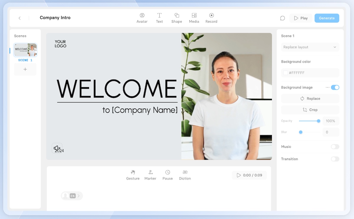This screenshot has width=354, height=219.
Task: Choose the Shape tool
Action: [177, 18]
